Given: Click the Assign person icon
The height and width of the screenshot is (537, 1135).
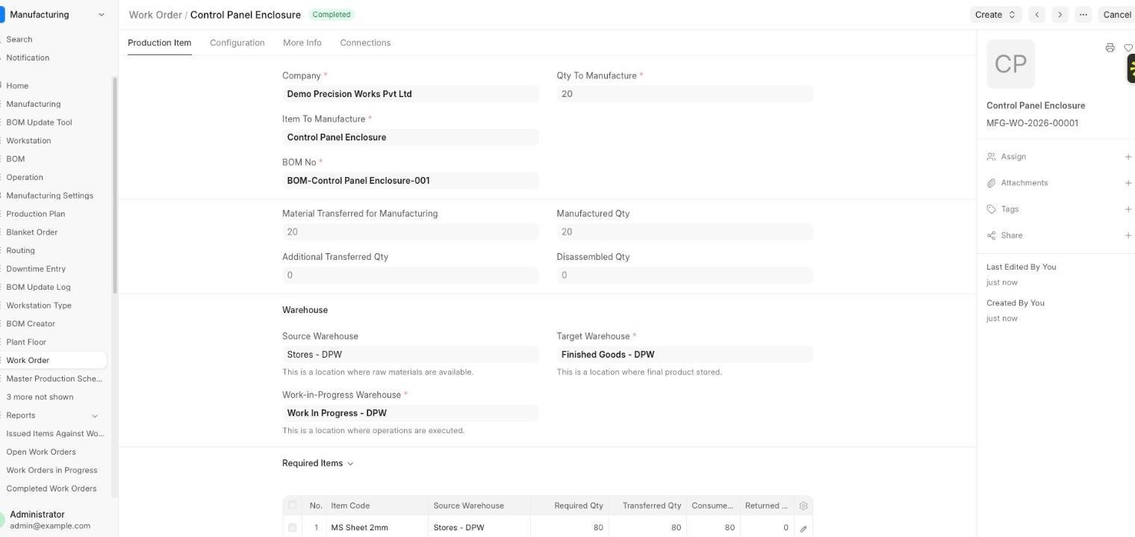Looking at the screenshot, I should 992,157.
